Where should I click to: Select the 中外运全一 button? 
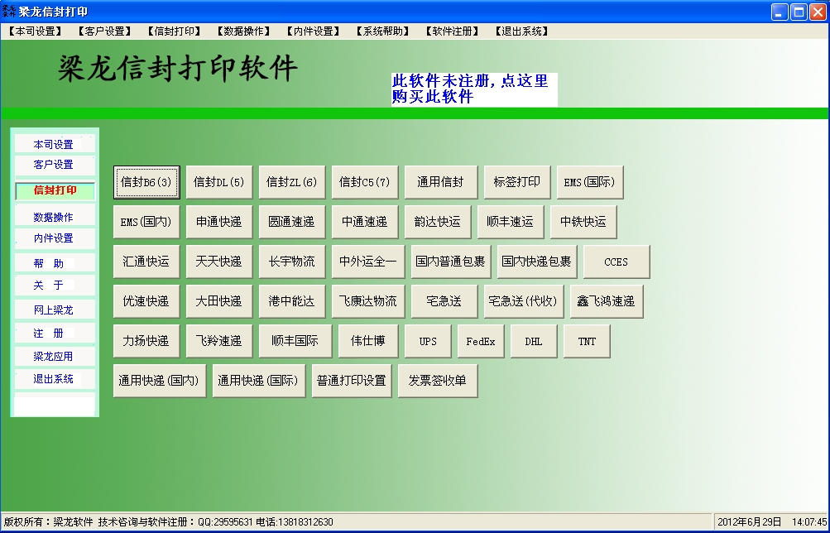click(x=368, y=262)
